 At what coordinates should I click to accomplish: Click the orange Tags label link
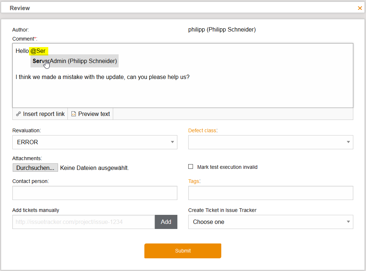point(194,181)
